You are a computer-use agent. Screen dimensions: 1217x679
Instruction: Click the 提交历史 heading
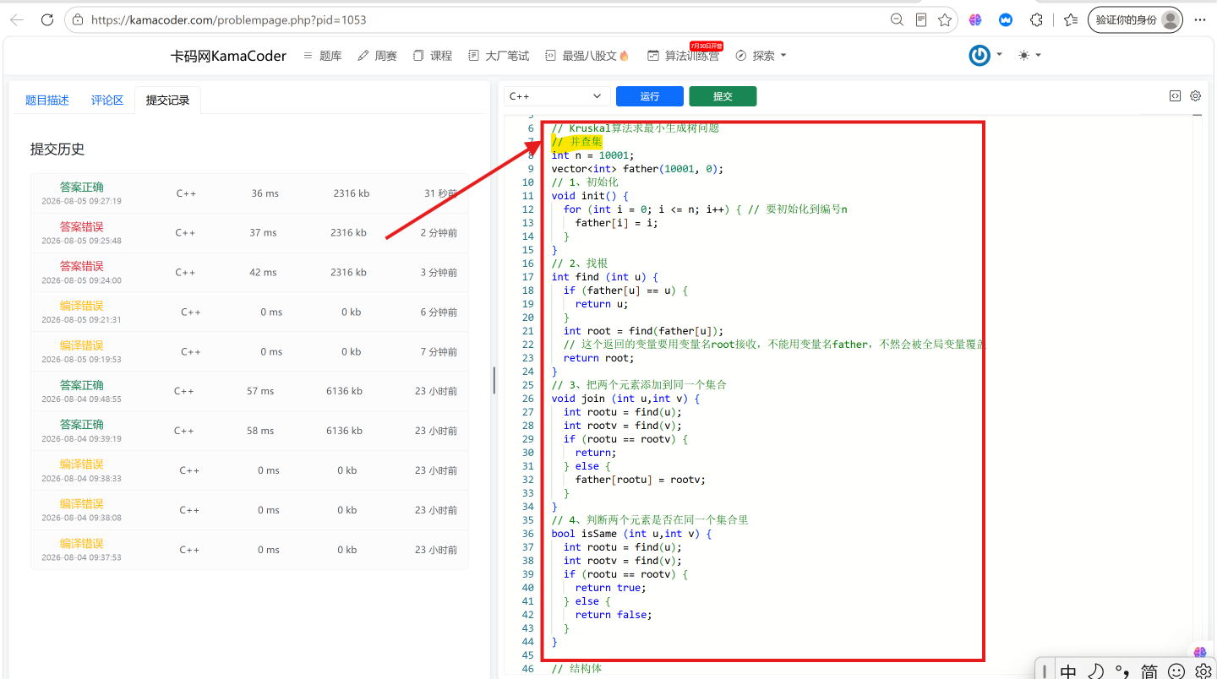[57, 149]
